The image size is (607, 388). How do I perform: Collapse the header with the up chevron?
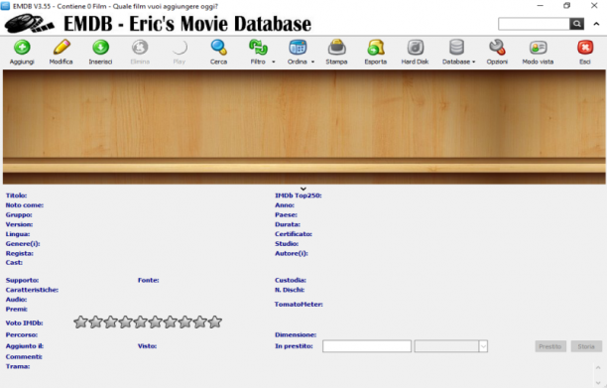[596, 24]
